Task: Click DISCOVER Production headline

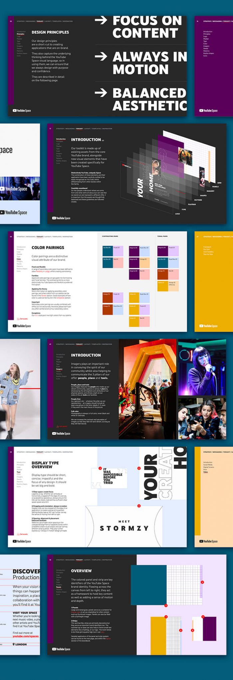Action: pos(26,574)
